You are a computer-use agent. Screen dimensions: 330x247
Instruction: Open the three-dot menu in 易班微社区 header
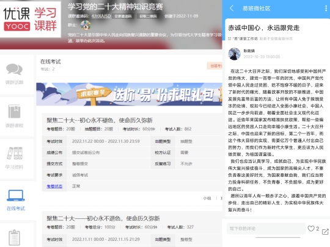coord(326,8)
